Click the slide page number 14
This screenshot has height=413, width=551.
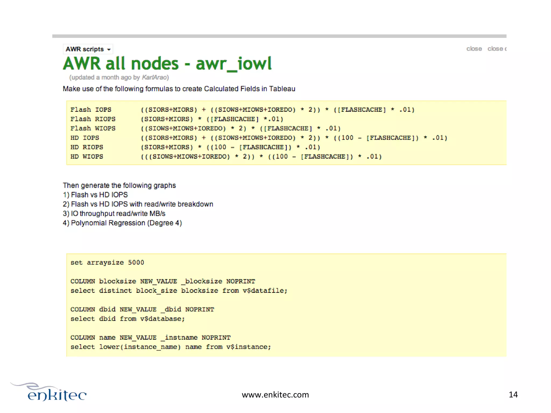click(x=513, y=394)
